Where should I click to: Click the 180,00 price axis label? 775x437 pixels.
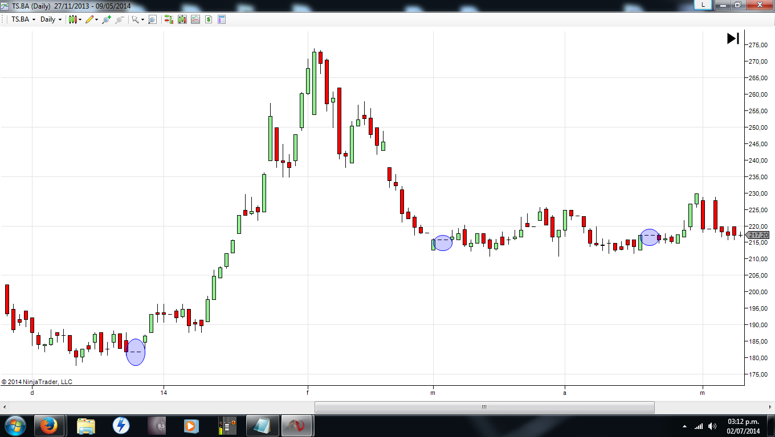(758, 358)
